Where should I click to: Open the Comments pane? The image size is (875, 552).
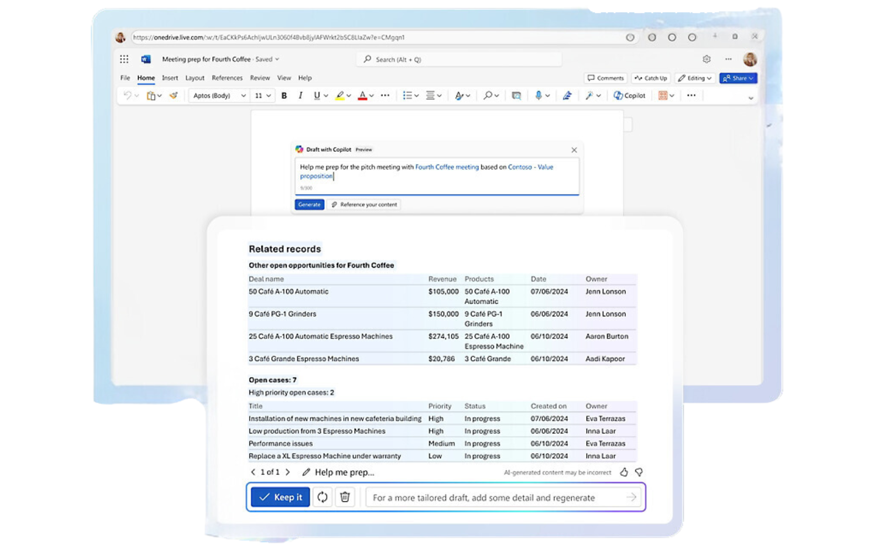point(605,78)
